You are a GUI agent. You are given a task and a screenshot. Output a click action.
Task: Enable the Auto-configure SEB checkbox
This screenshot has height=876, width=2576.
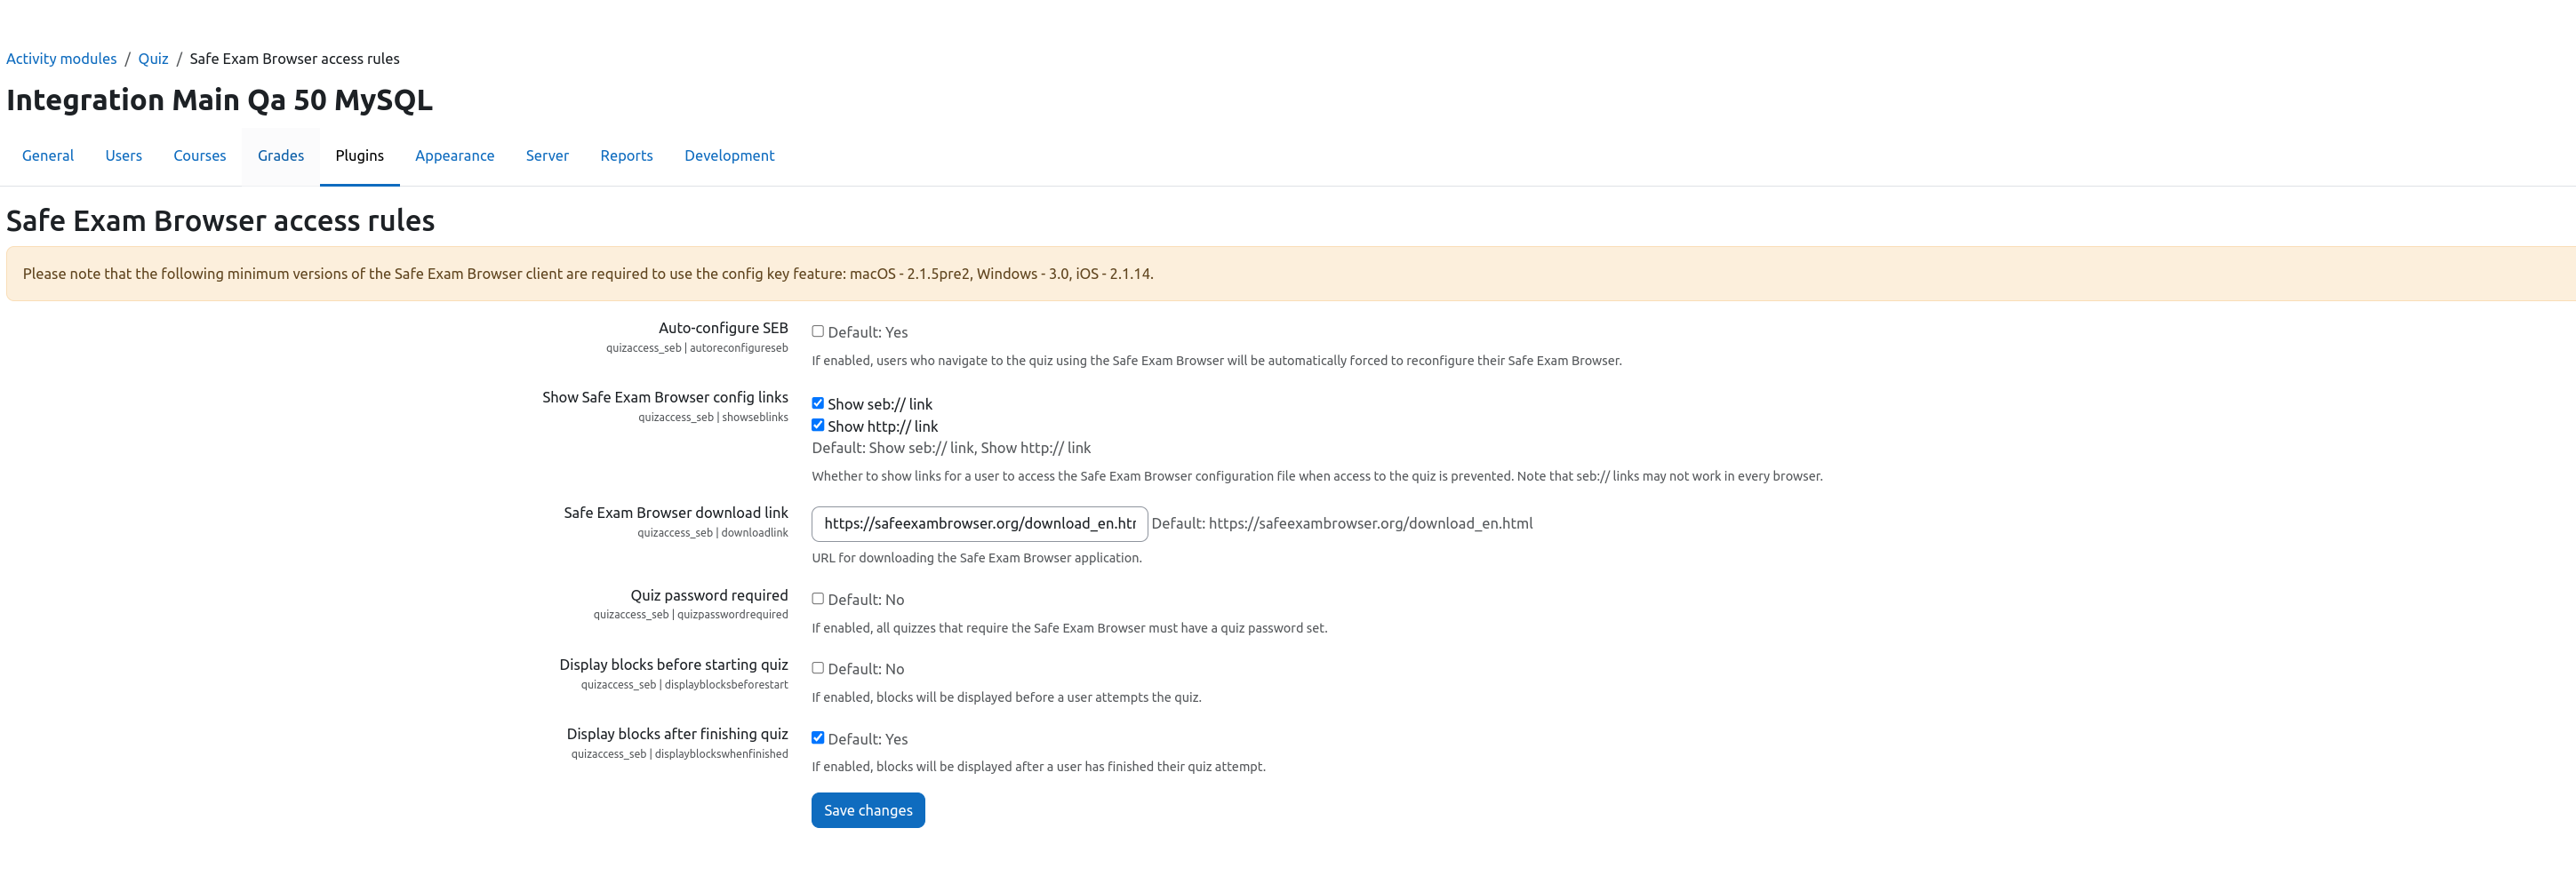pos(817,331)
